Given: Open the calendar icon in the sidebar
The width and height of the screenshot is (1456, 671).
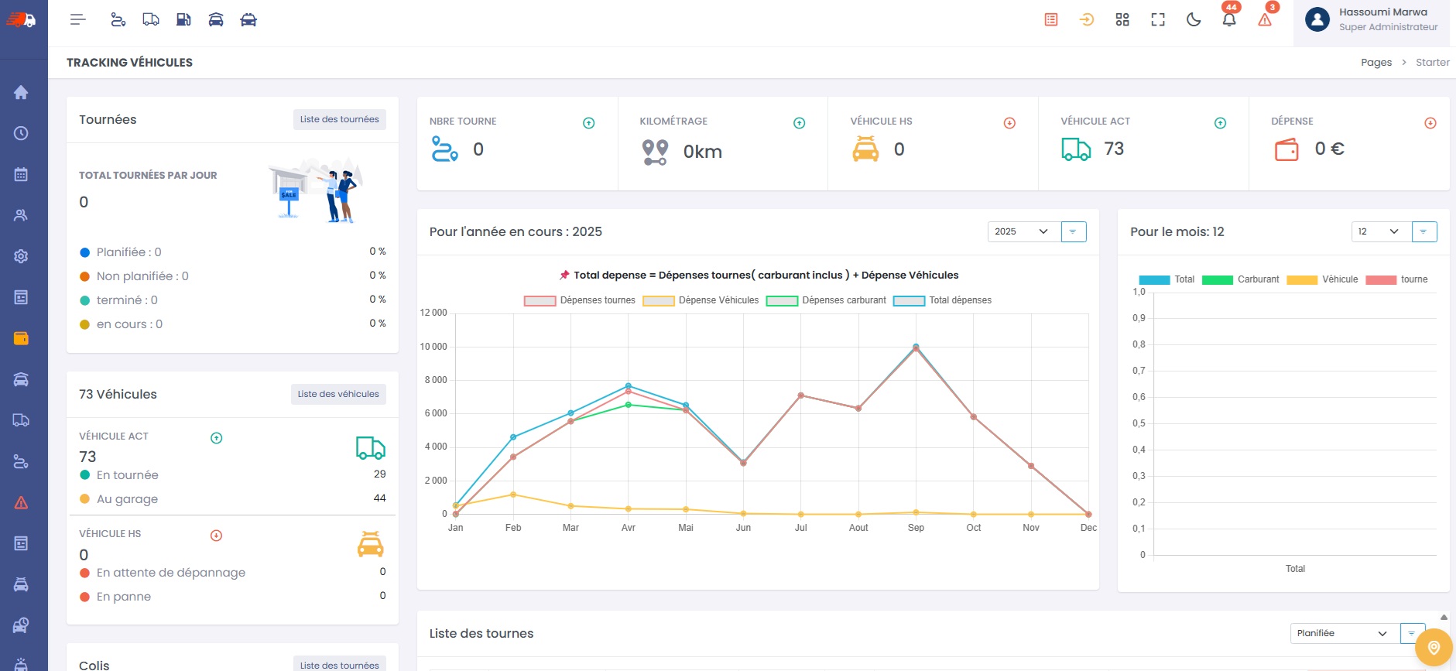Looking at the screenshot, I should (x=21, y=174).
